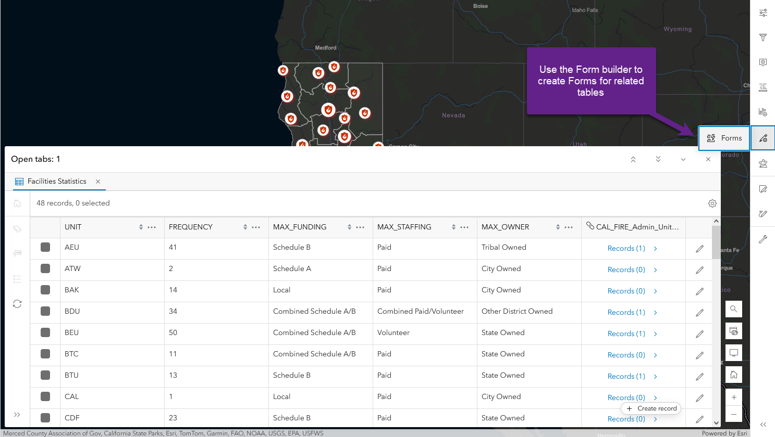Edit the AEU row with pencil icon
The image size is (775, 437).
[699, 249]
